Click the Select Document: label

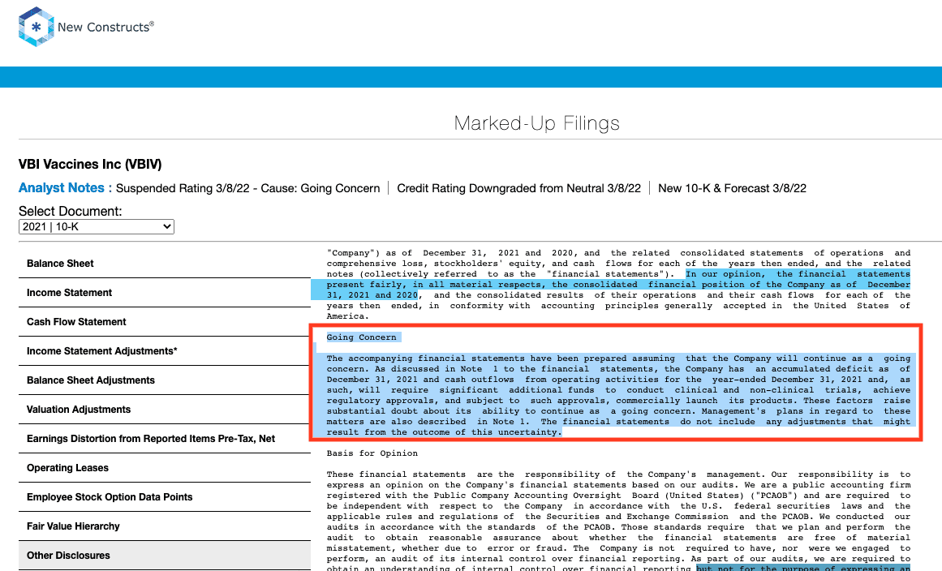pos(71,212)
